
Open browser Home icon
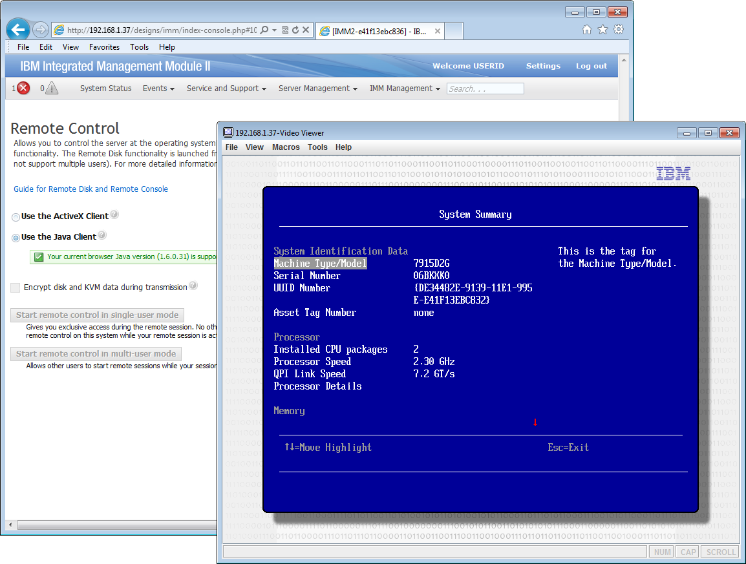point(587,30)
